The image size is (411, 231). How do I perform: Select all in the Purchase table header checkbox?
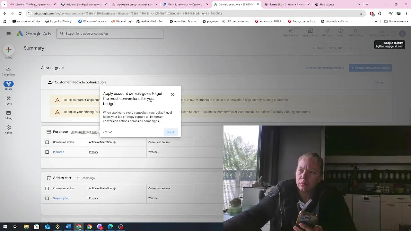[47, 142]
